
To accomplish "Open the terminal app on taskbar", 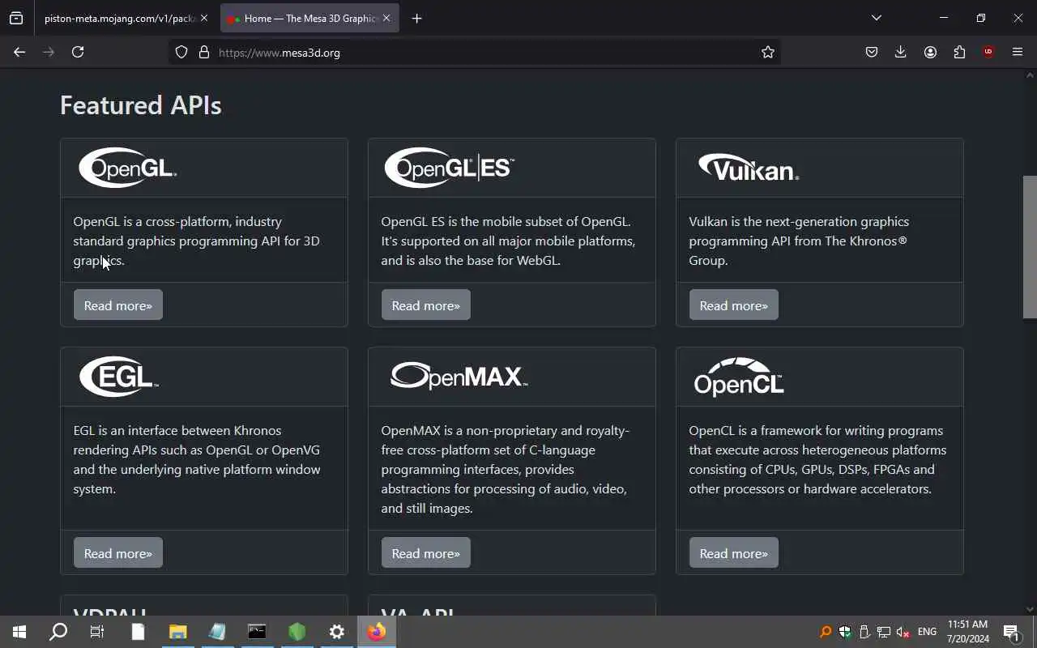I will click(x=257, y=632).
